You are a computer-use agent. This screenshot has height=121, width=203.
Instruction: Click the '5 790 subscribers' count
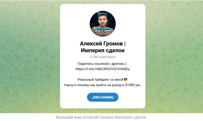point(103,57)
